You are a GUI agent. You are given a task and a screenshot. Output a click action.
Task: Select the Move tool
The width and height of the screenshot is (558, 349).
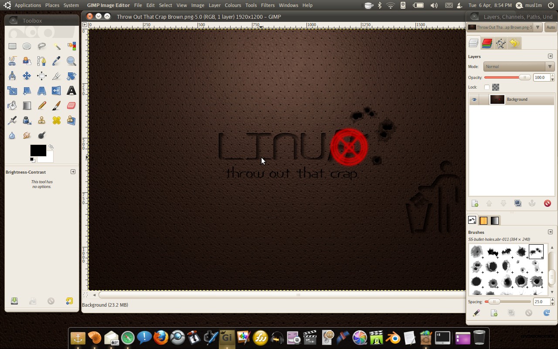click(27, 76)
